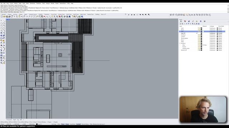This screenshot has width=229, height=128.
Task: Toggle the Ortho status bar button
Action: pos(59,124)
